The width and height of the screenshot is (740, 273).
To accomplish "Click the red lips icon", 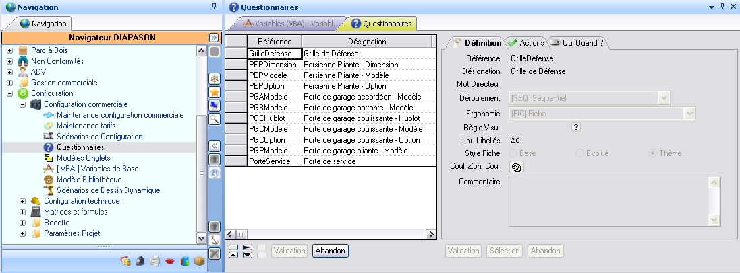I will point(170,261).
